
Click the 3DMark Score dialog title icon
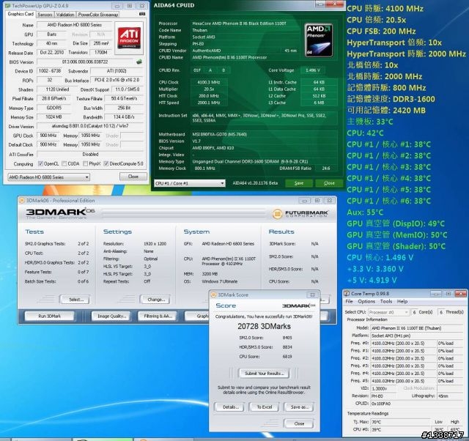213,294
